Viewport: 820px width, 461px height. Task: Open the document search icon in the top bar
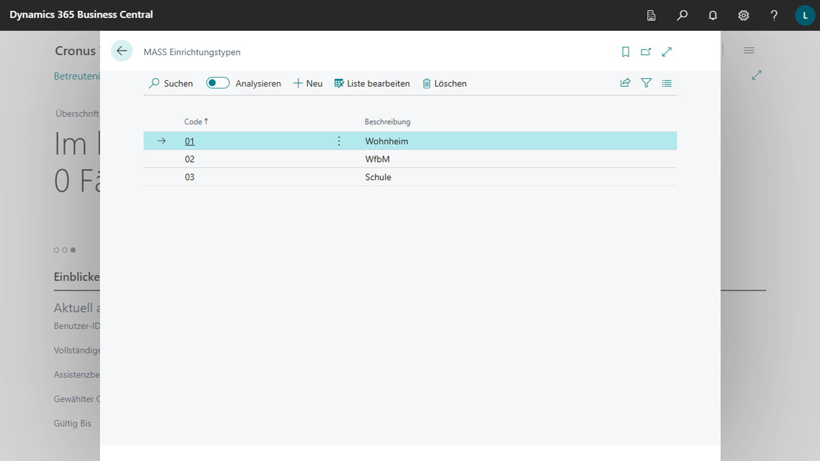click(x=652, y=15)
